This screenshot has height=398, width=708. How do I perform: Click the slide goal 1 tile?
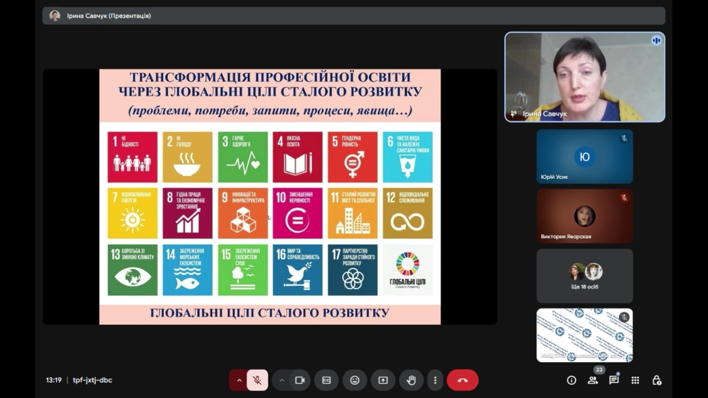click(133, 157)
